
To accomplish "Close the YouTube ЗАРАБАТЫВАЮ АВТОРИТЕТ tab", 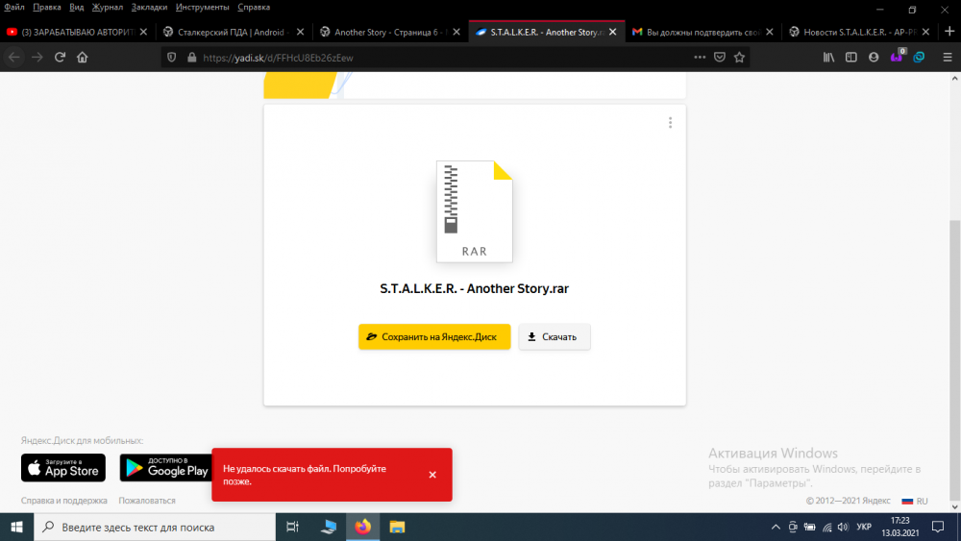I will 143,32.
